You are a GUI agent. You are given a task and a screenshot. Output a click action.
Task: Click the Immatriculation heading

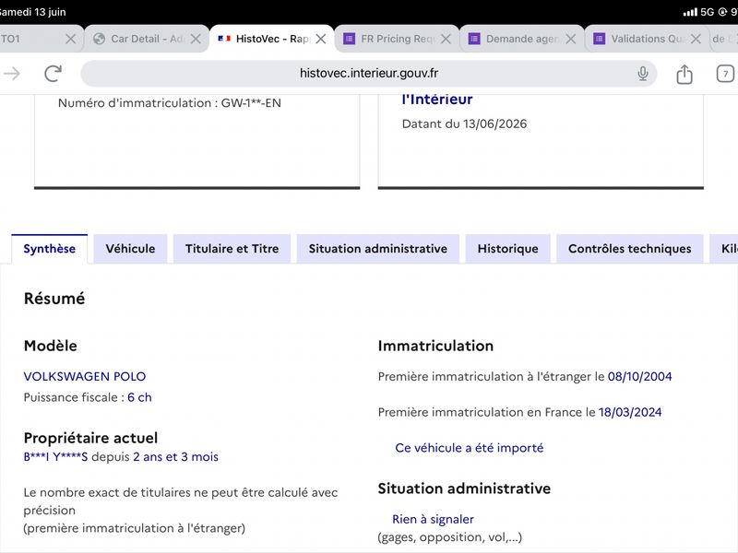click(x=435, y=346)
